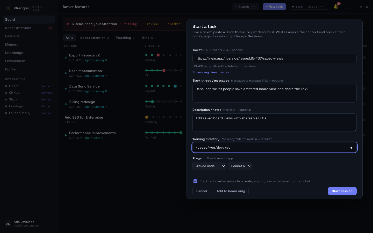The width and height of the screenshot is (373, 233).
Task: Open the notifications bell
Action: click(x=336, y=7)
